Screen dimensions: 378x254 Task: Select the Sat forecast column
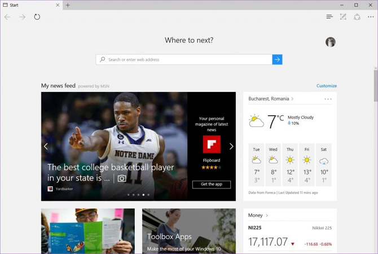pos(324,165)
